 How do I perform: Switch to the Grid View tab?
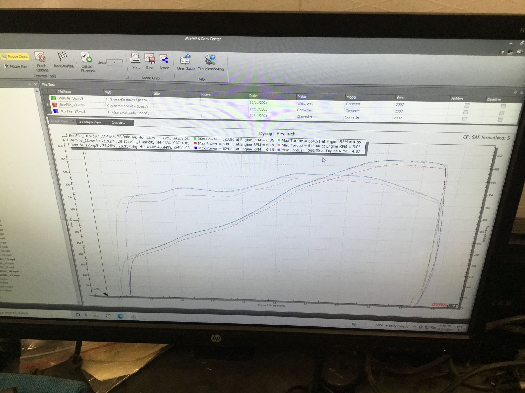[x=118, y=123]
